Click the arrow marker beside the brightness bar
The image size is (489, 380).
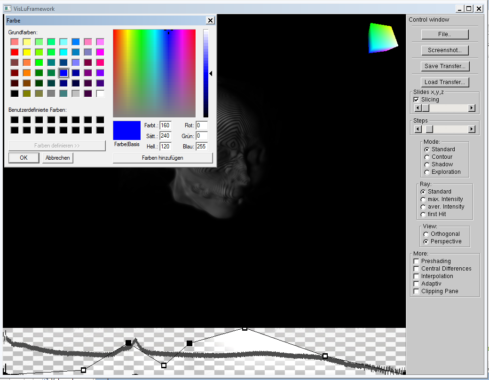(x=210, y=73)
